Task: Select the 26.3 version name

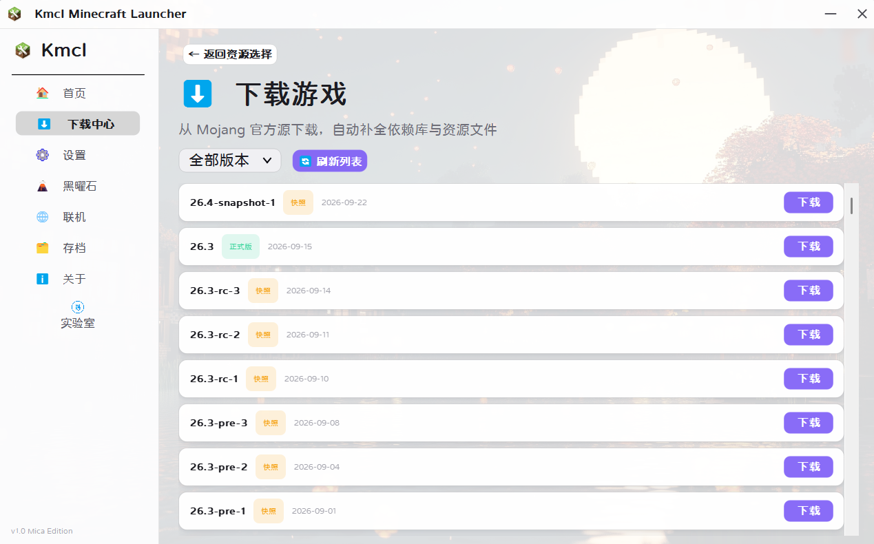Action: pyautogui.click(x=202, y=247)
